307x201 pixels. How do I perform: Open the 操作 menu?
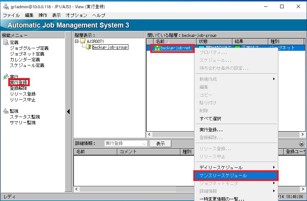pos(43,15)
